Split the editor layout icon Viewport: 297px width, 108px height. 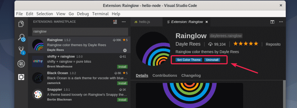coord(272,22)
